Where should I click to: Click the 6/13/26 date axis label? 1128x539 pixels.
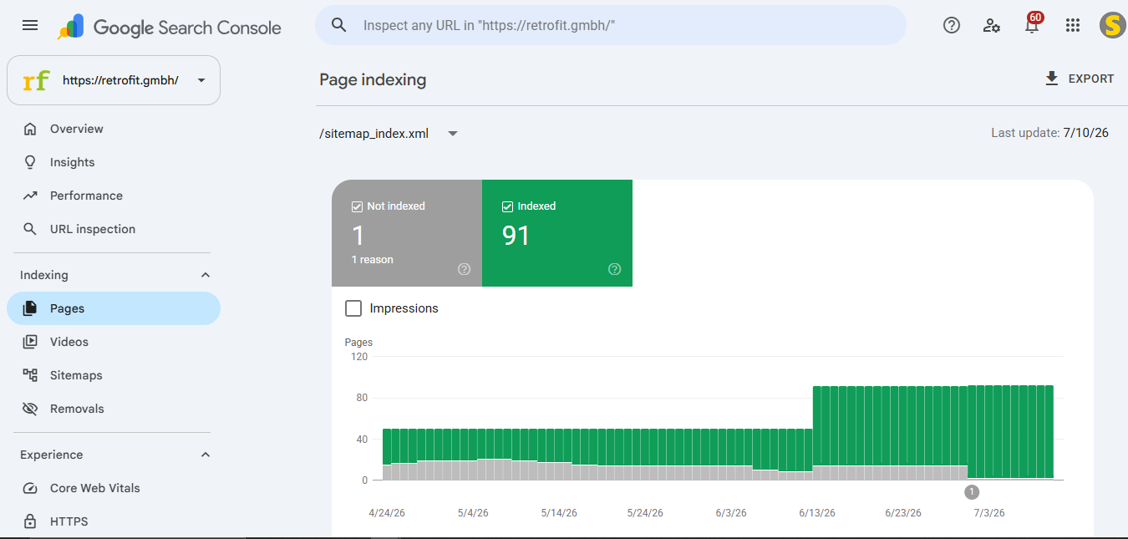pyautogui.click(x=817, y=513)
